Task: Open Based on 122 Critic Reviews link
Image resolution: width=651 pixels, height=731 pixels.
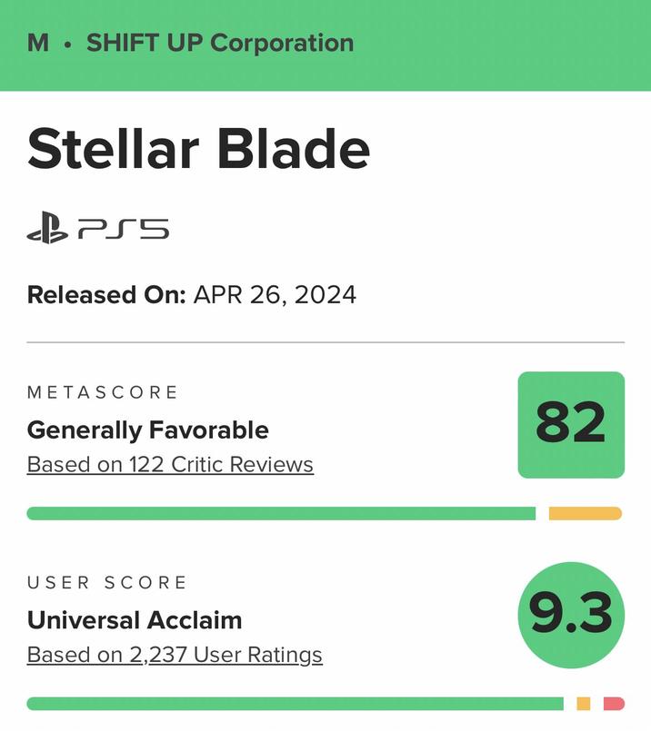Action: 169,463
